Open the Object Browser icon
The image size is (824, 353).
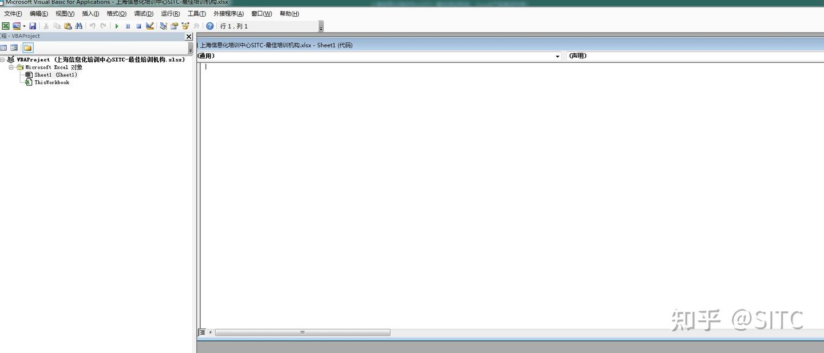[185, 26]
